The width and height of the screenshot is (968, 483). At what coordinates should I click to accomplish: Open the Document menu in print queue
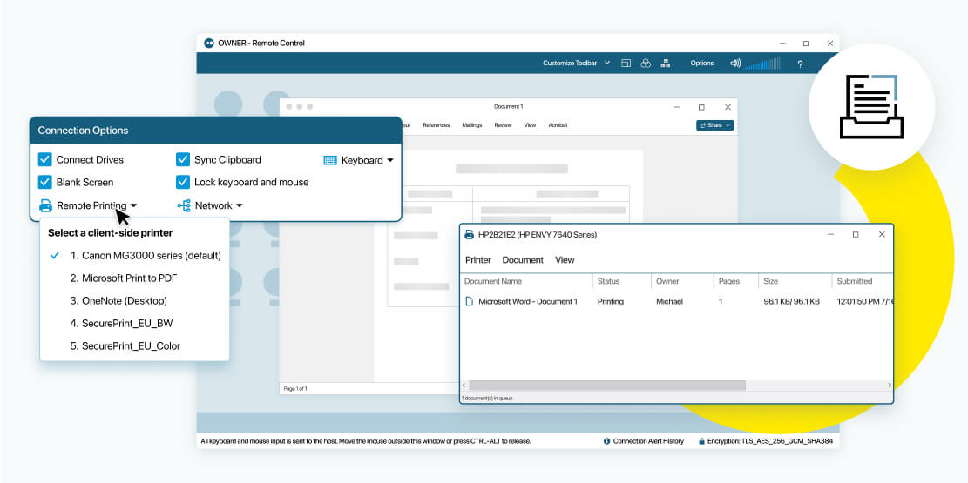[x=523, y=260]
